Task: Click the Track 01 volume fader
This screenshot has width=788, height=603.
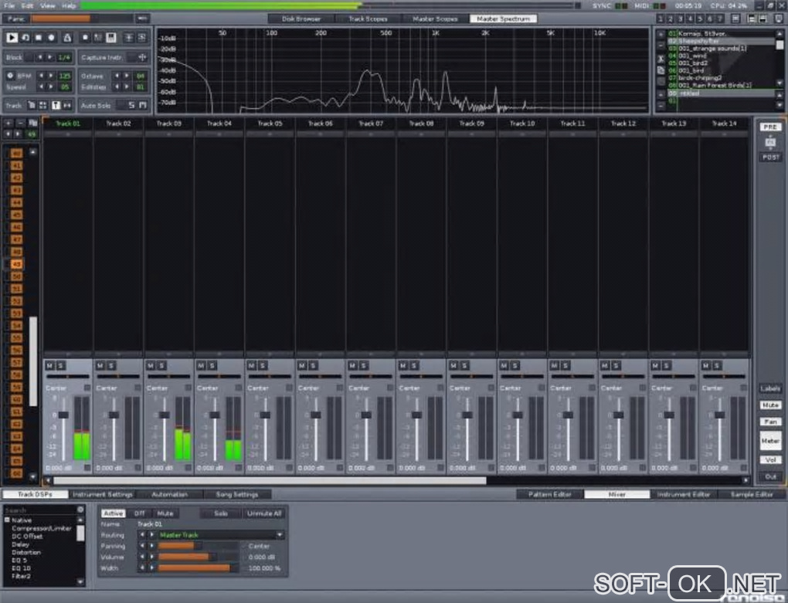Action: point(63,415)
